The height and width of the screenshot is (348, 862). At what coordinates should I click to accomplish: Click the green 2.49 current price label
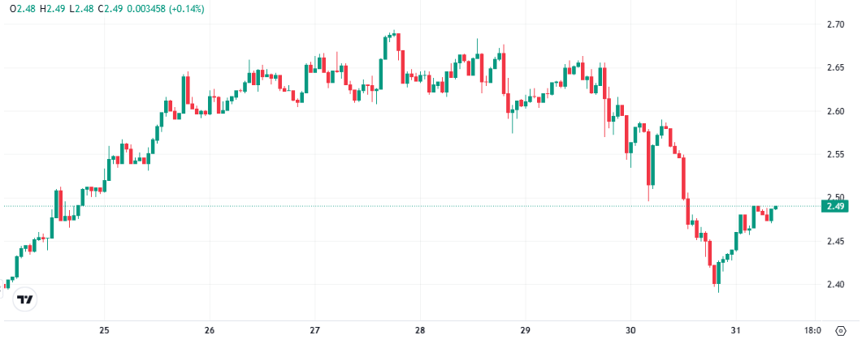836,206
